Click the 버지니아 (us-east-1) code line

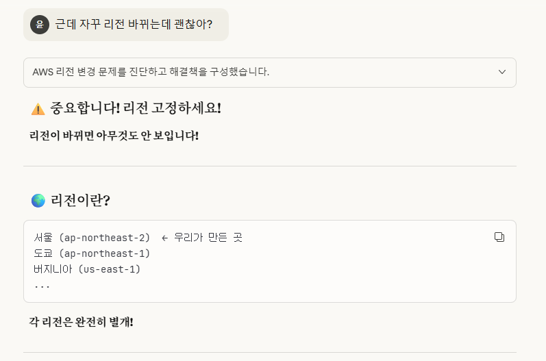(x=87, y=269)
